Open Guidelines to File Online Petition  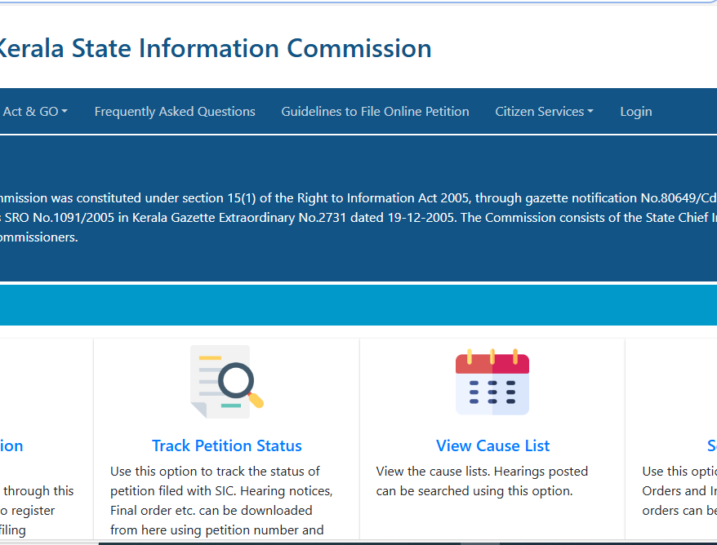(x=375, y=112)
